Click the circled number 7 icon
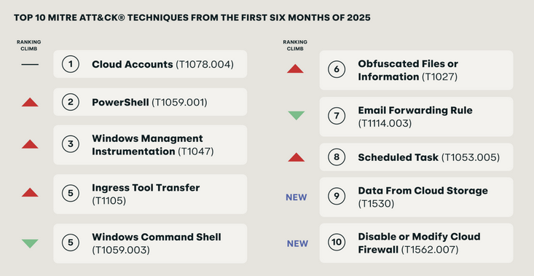The height and width of the screenshot is (276, 534). pyautogui.click(x=337, y=116)
